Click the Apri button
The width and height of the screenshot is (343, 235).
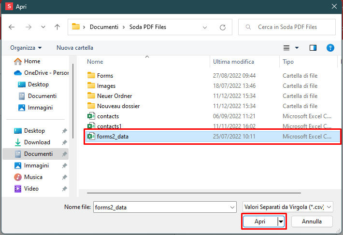click(260, 221)
